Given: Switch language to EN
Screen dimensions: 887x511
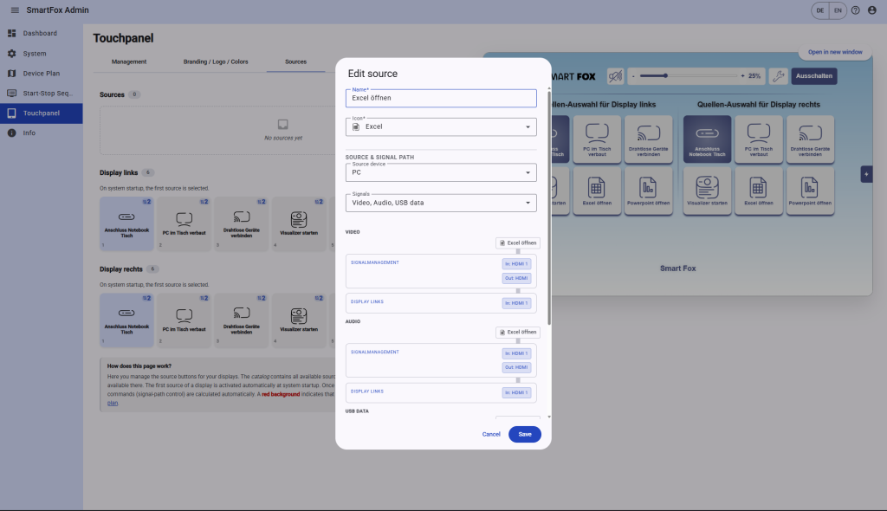Looking at the screenshot, I should (838, 10).
